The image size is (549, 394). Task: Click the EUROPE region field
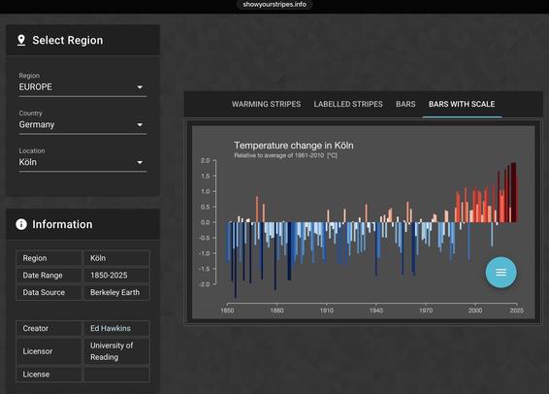[82, 87]
